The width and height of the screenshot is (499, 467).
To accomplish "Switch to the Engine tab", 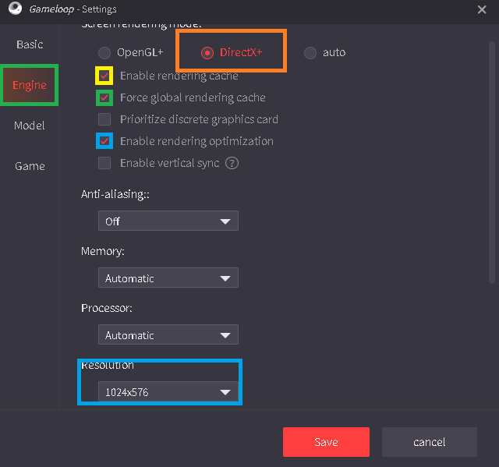I will click(30, 85).
